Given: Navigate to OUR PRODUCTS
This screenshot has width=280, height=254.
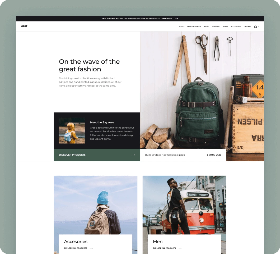Looking at the screenshot, I should (x=194, y=26).
